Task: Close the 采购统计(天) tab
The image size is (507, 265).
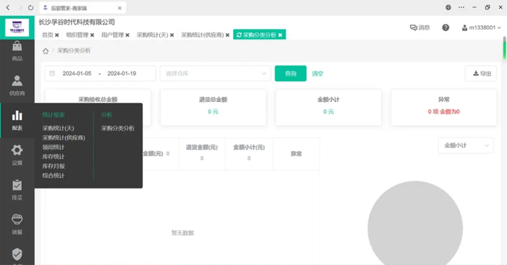Action: tap(172, 35)
